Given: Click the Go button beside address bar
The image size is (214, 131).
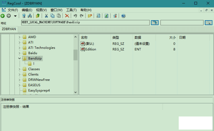Looking at the screenshot, I should [155, 22].
